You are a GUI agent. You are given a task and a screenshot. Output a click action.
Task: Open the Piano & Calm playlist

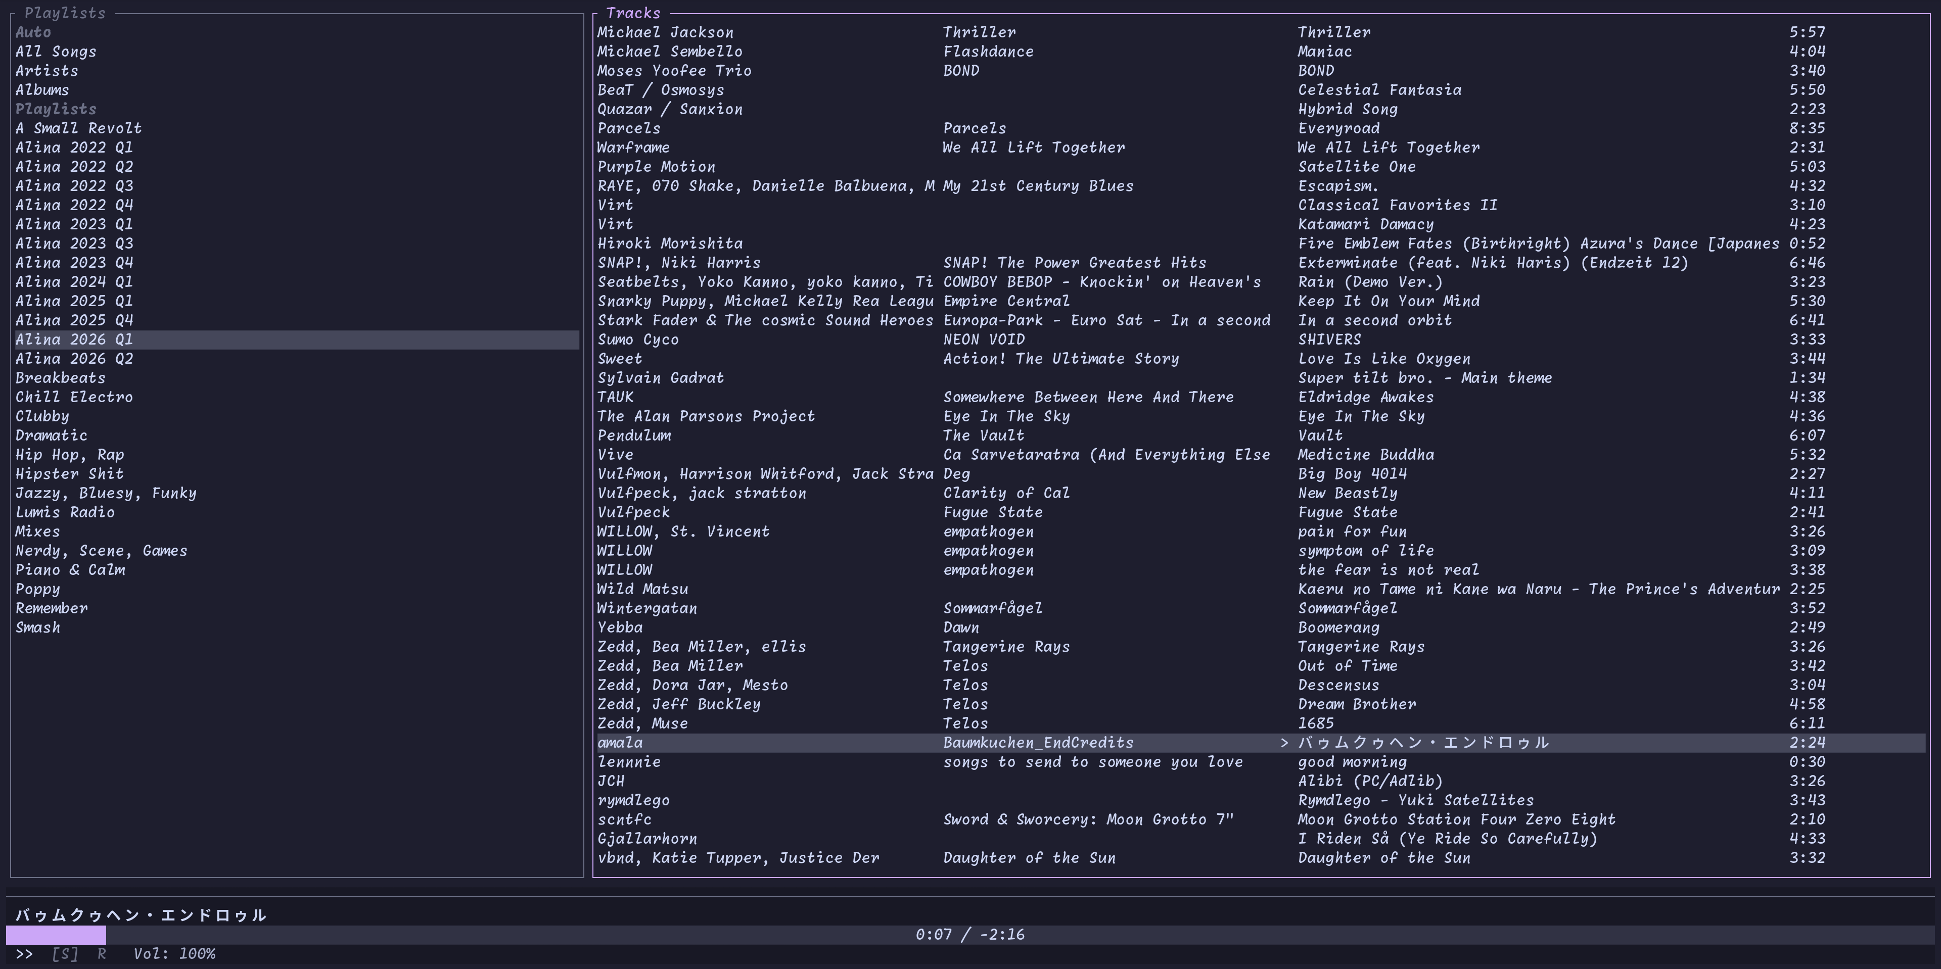click(x=70, y=570)
